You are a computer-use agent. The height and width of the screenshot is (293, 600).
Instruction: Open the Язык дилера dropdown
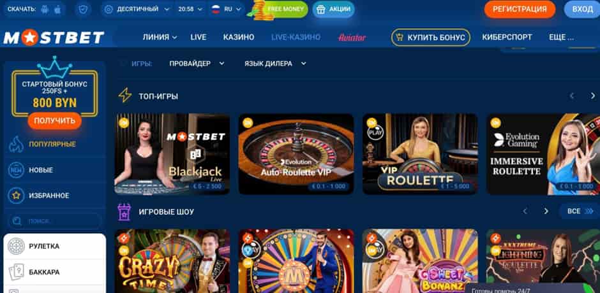pos(276,64)
